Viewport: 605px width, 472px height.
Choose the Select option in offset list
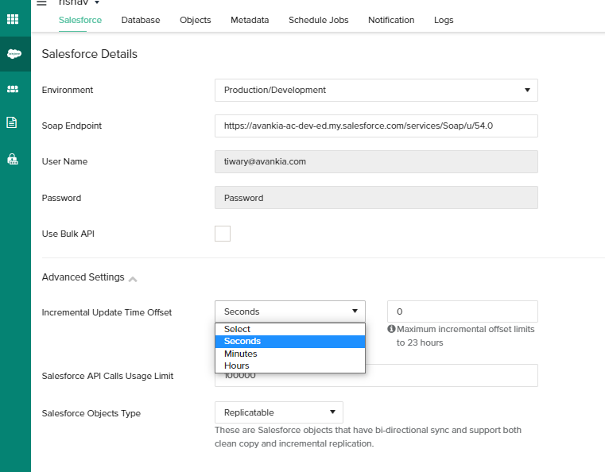point(237,329)
